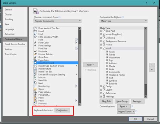Image resolution: width=160 pixels, height=124 pixels.
Task: Click the Numbering list icon
Action: pos(35,86)
